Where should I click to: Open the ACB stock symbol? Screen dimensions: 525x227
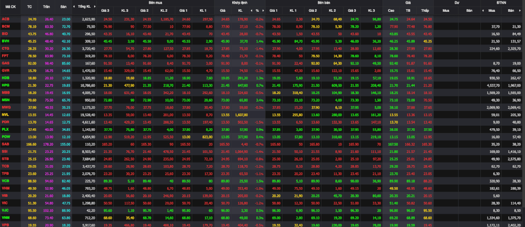(5, 19)
